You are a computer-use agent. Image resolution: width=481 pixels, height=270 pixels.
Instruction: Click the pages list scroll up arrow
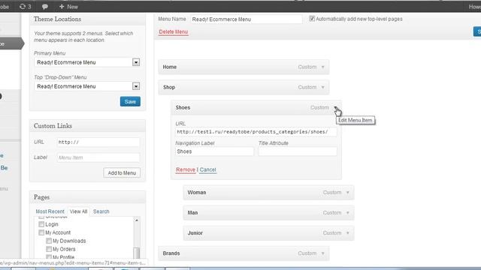(137, 220)
